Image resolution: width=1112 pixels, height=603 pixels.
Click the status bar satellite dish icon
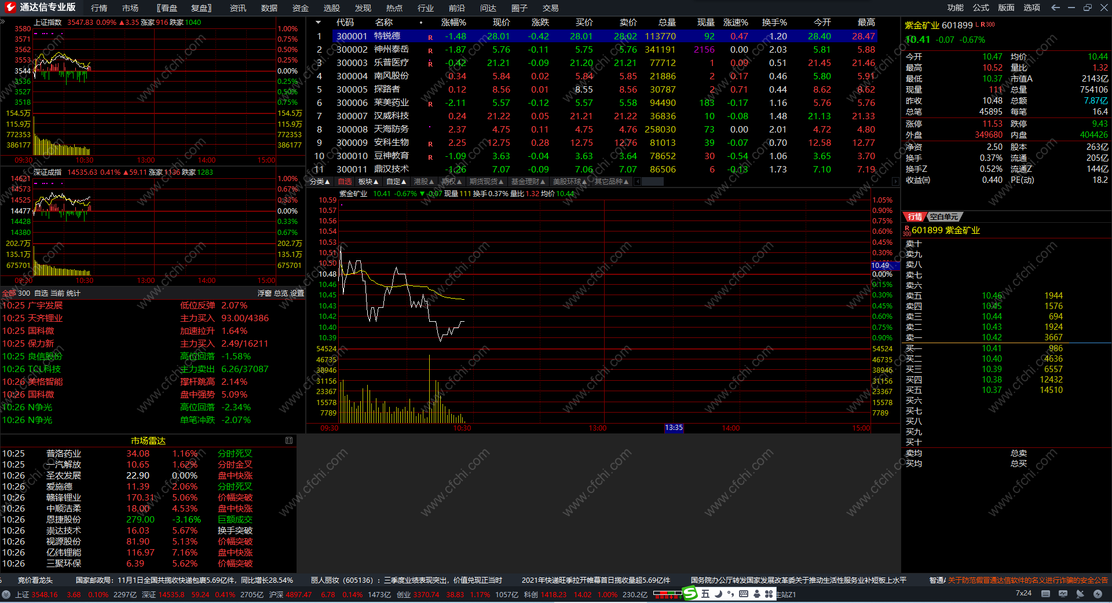(1080, 594)
